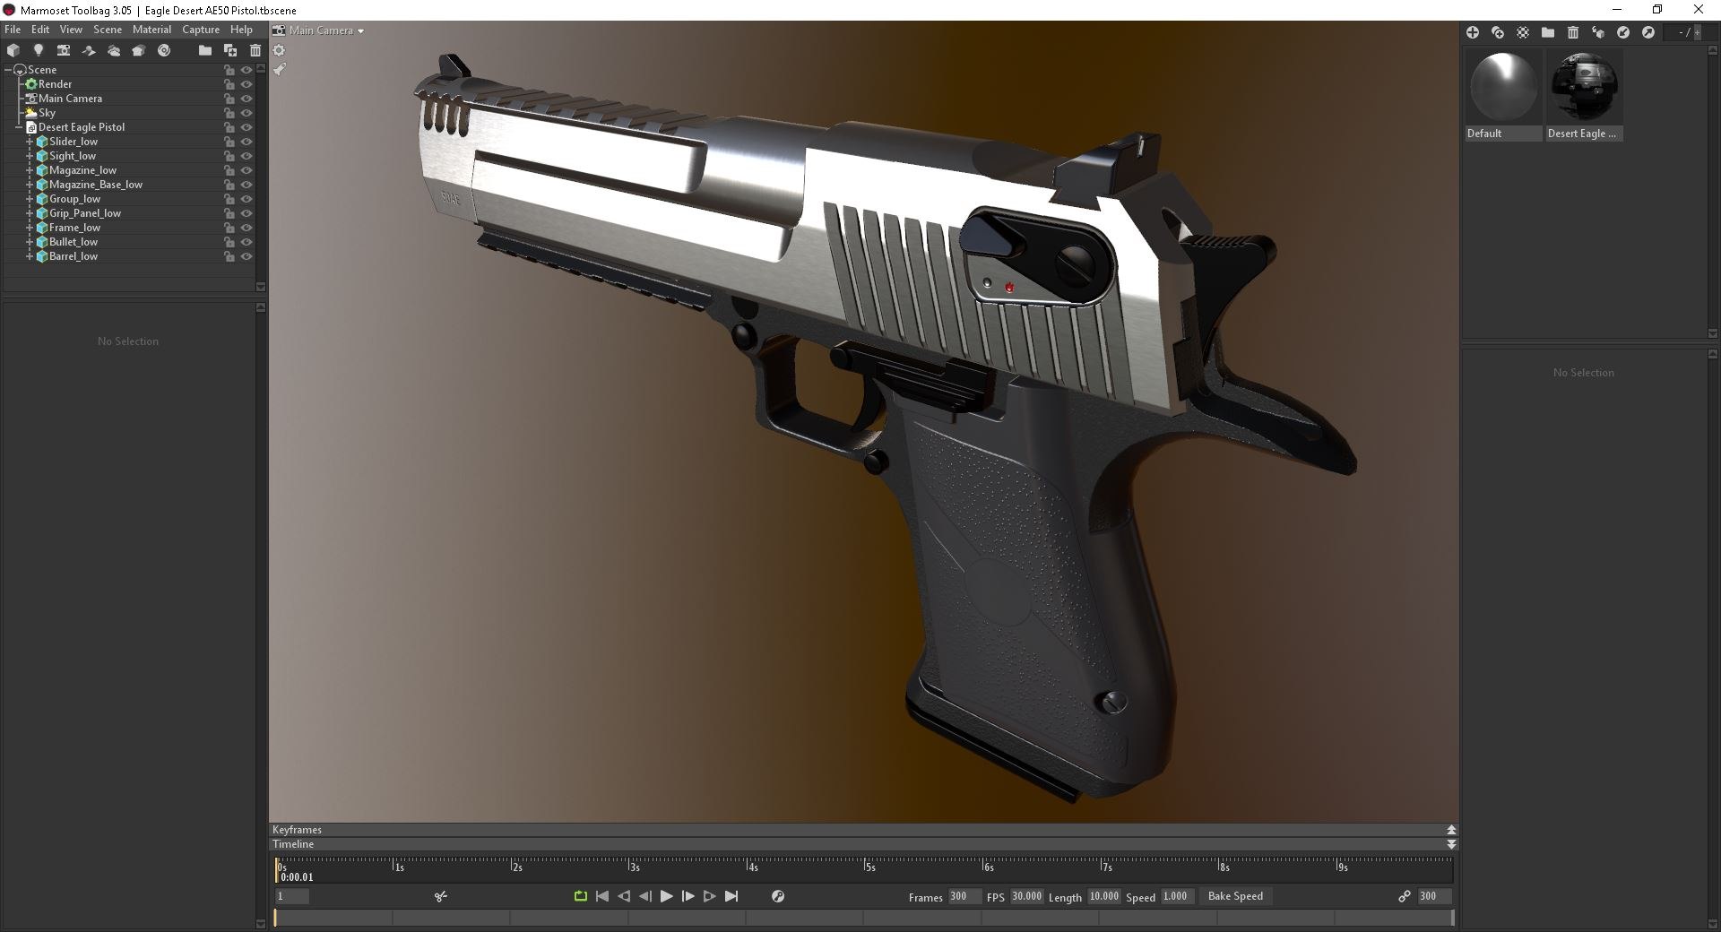Click the FPS value field
Image resolution: width=1721 pixels, height=932 pixels.
tap(1026, 896)
